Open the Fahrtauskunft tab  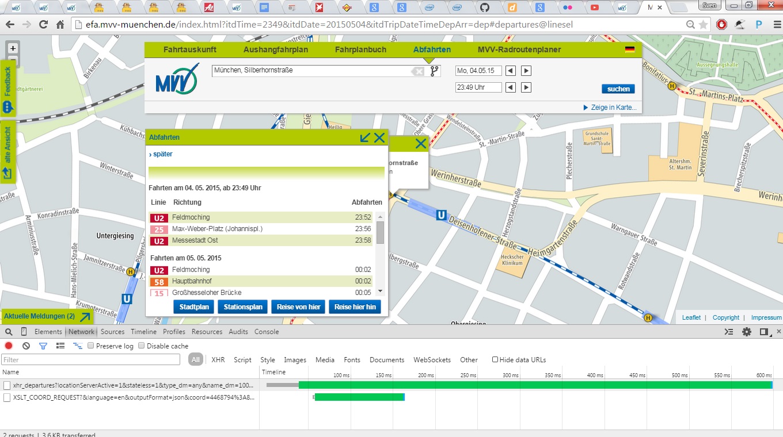click(190, 49)
